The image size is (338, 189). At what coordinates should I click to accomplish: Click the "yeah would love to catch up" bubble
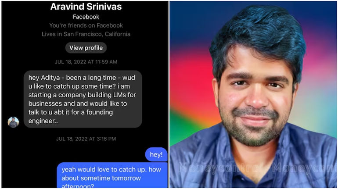[112, 175]
